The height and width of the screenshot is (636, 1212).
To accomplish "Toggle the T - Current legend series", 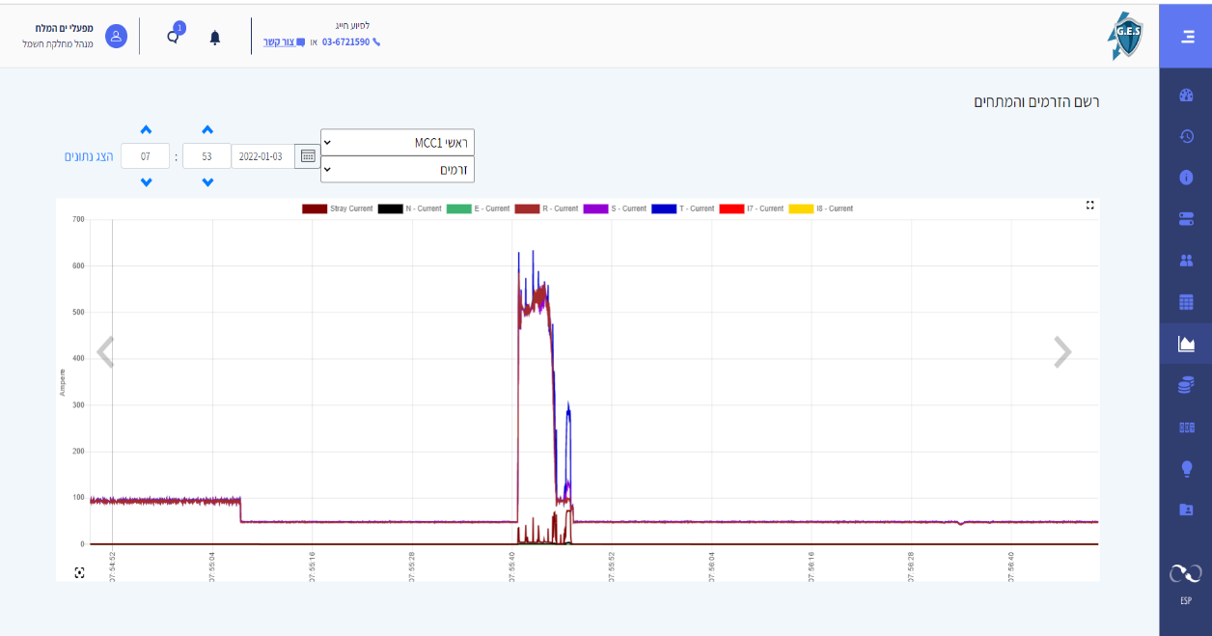I will click(x=683, y=208).
